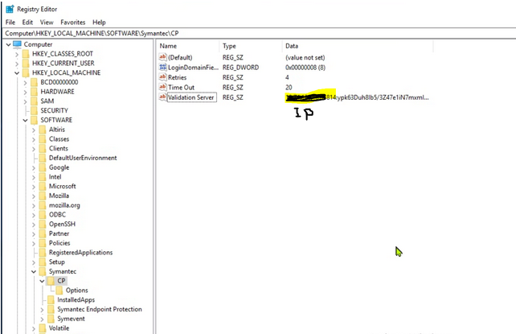This screenshot has width=516, height=334.
Task: Click the BCD00000000 folder icon
Action: click(35, 82)
